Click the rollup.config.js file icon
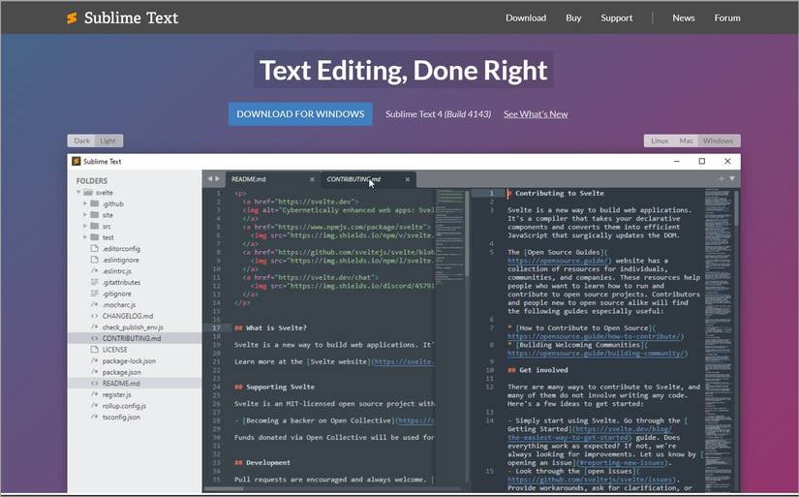Image resolution: width=799 pixels, height=497 pixels. tap(94, 405)
